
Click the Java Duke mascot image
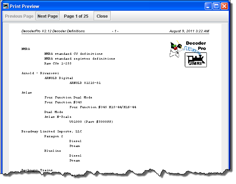coord(176,49)
